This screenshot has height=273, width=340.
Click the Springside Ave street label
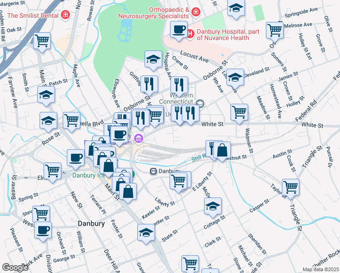pyautogui.click(x=301, y=12)
